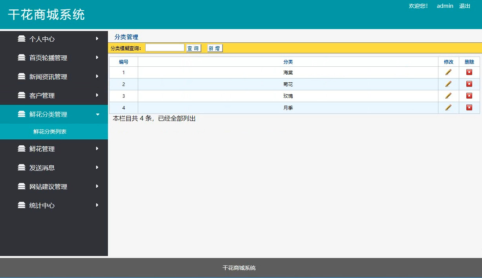Image resolution: width=482 pixels, height=278 pixels.
Task: Expand 客户管理 using its arrow
Action: point(97,95)
